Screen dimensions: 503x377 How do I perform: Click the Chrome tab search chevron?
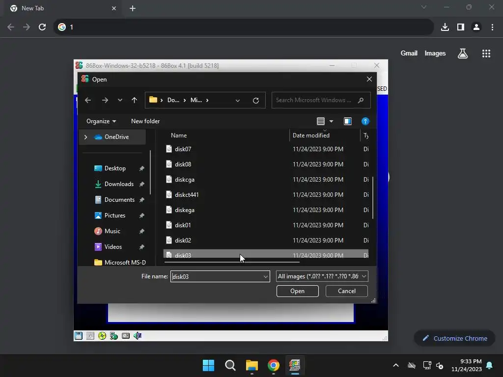click(x=424, y=7)
